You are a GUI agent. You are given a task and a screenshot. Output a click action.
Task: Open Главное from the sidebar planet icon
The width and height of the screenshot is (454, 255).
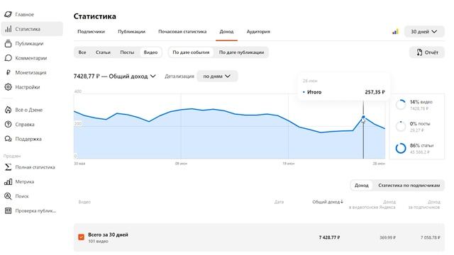point(8,14)
